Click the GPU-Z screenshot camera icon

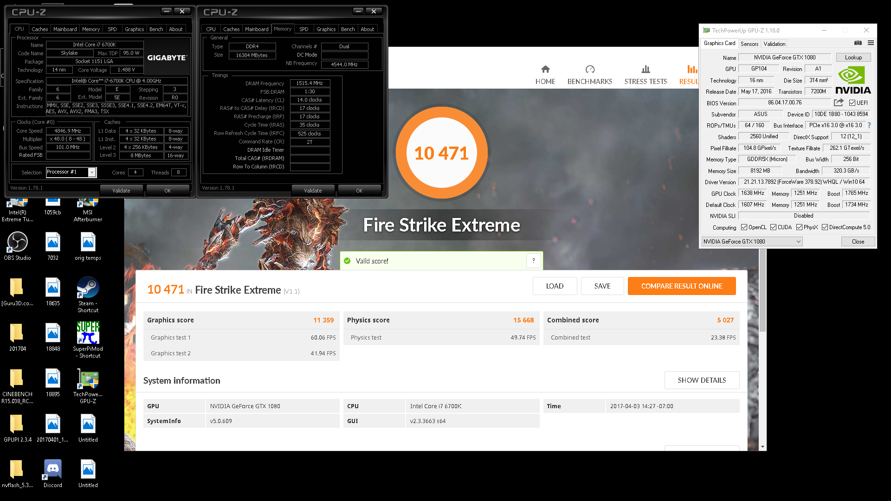click(858, 43)
